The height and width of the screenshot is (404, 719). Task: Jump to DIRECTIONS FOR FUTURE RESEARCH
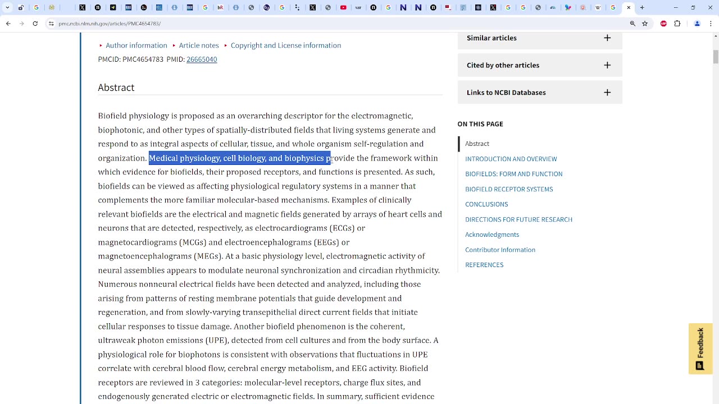518,219
